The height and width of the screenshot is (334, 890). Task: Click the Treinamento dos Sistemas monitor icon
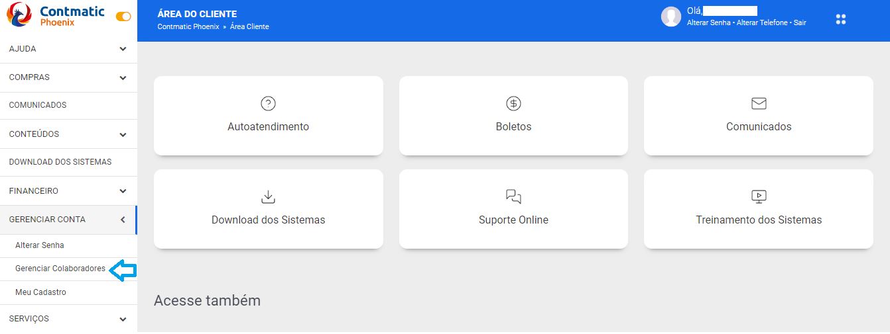[759, 196]
